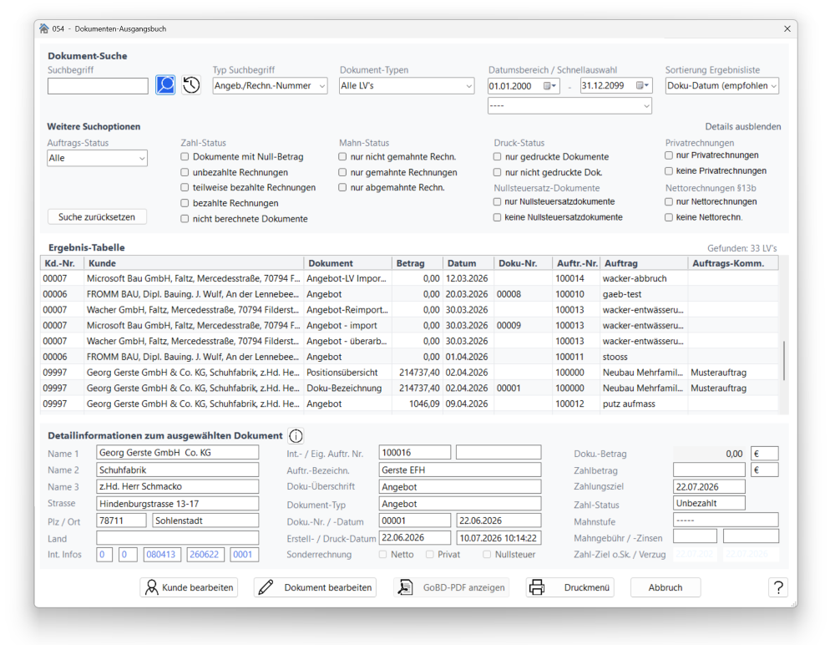Close the Dokumenten-Ausgangsbuch window
The image size is (835, 645).
[787, 28]
